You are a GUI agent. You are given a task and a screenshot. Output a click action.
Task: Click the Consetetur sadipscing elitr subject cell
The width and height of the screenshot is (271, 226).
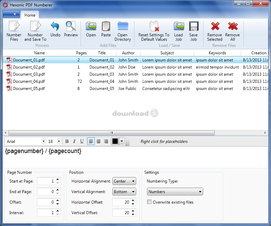pos(166,88)
